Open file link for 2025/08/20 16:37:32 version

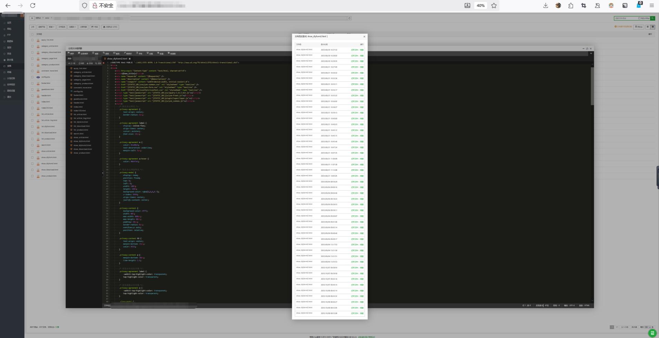point(354,50)
